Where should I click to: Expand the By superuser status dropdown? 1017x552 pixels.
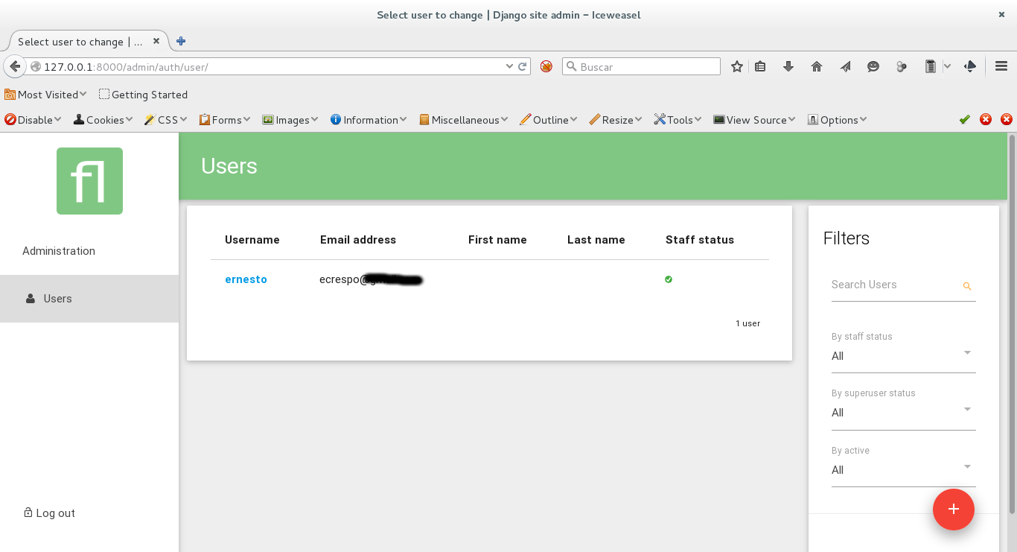902,413
